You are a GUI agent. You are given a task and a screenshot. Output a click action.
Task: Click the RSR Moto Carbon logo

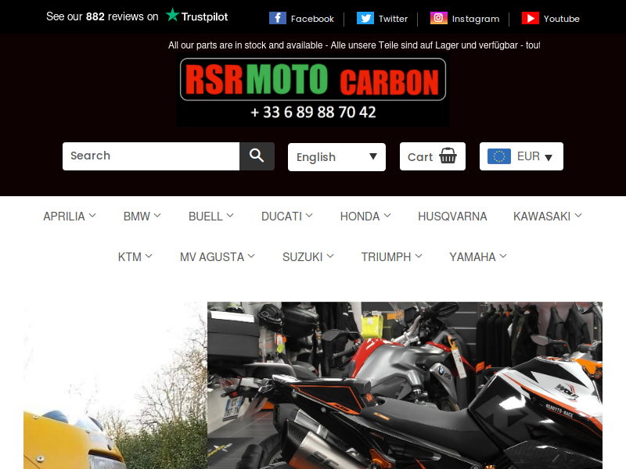(x=313, y=90)
